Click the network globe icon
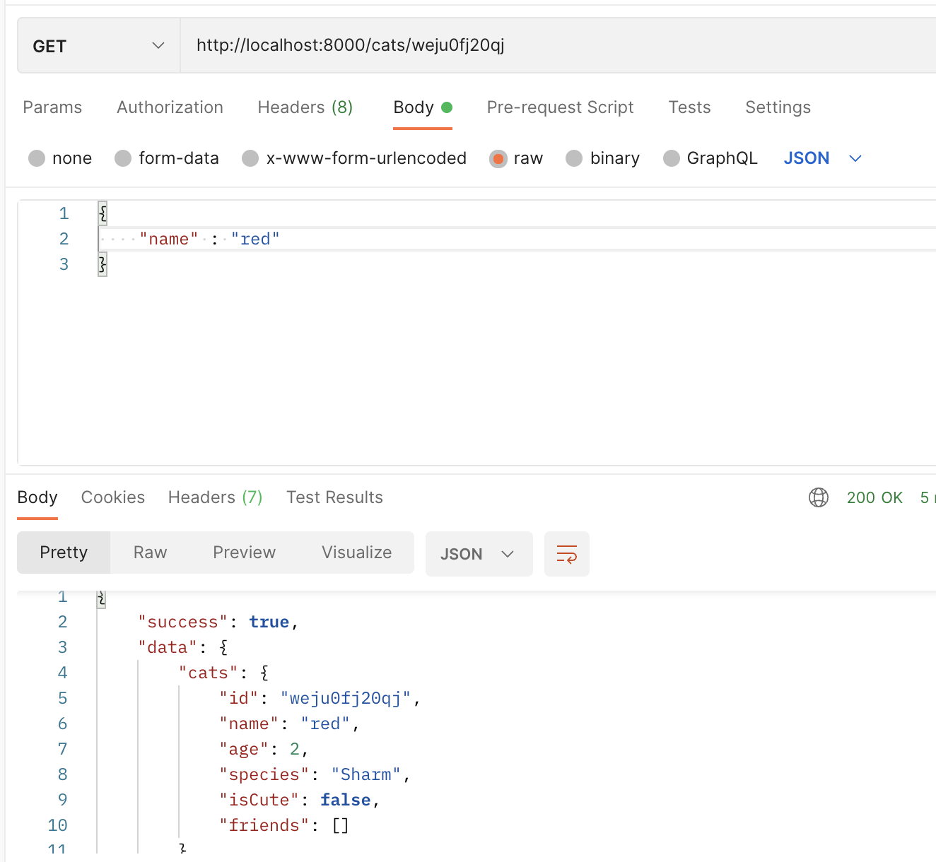Screen dimensions: 936x862 (x=819, y=497)
